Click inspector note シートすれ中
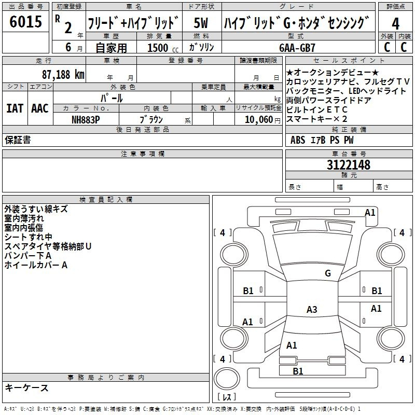Image resolution: width=415 pixels, height=415 pixels. coord(29,237)
